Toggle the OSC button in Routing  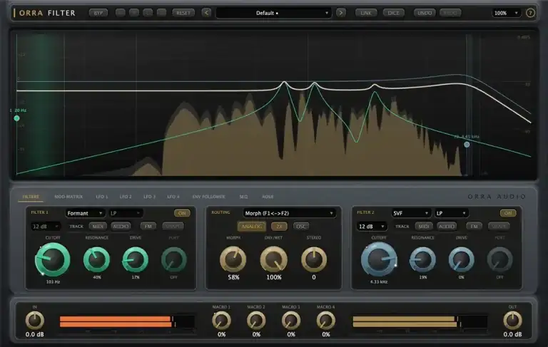coord(301,227)
